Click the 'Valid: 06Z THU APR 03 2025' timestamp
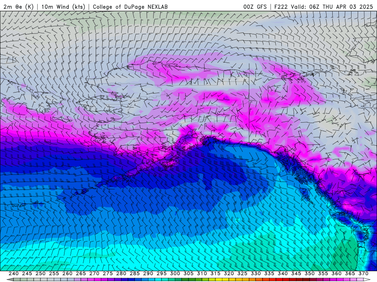377x282 pixels. click(332, 7)
